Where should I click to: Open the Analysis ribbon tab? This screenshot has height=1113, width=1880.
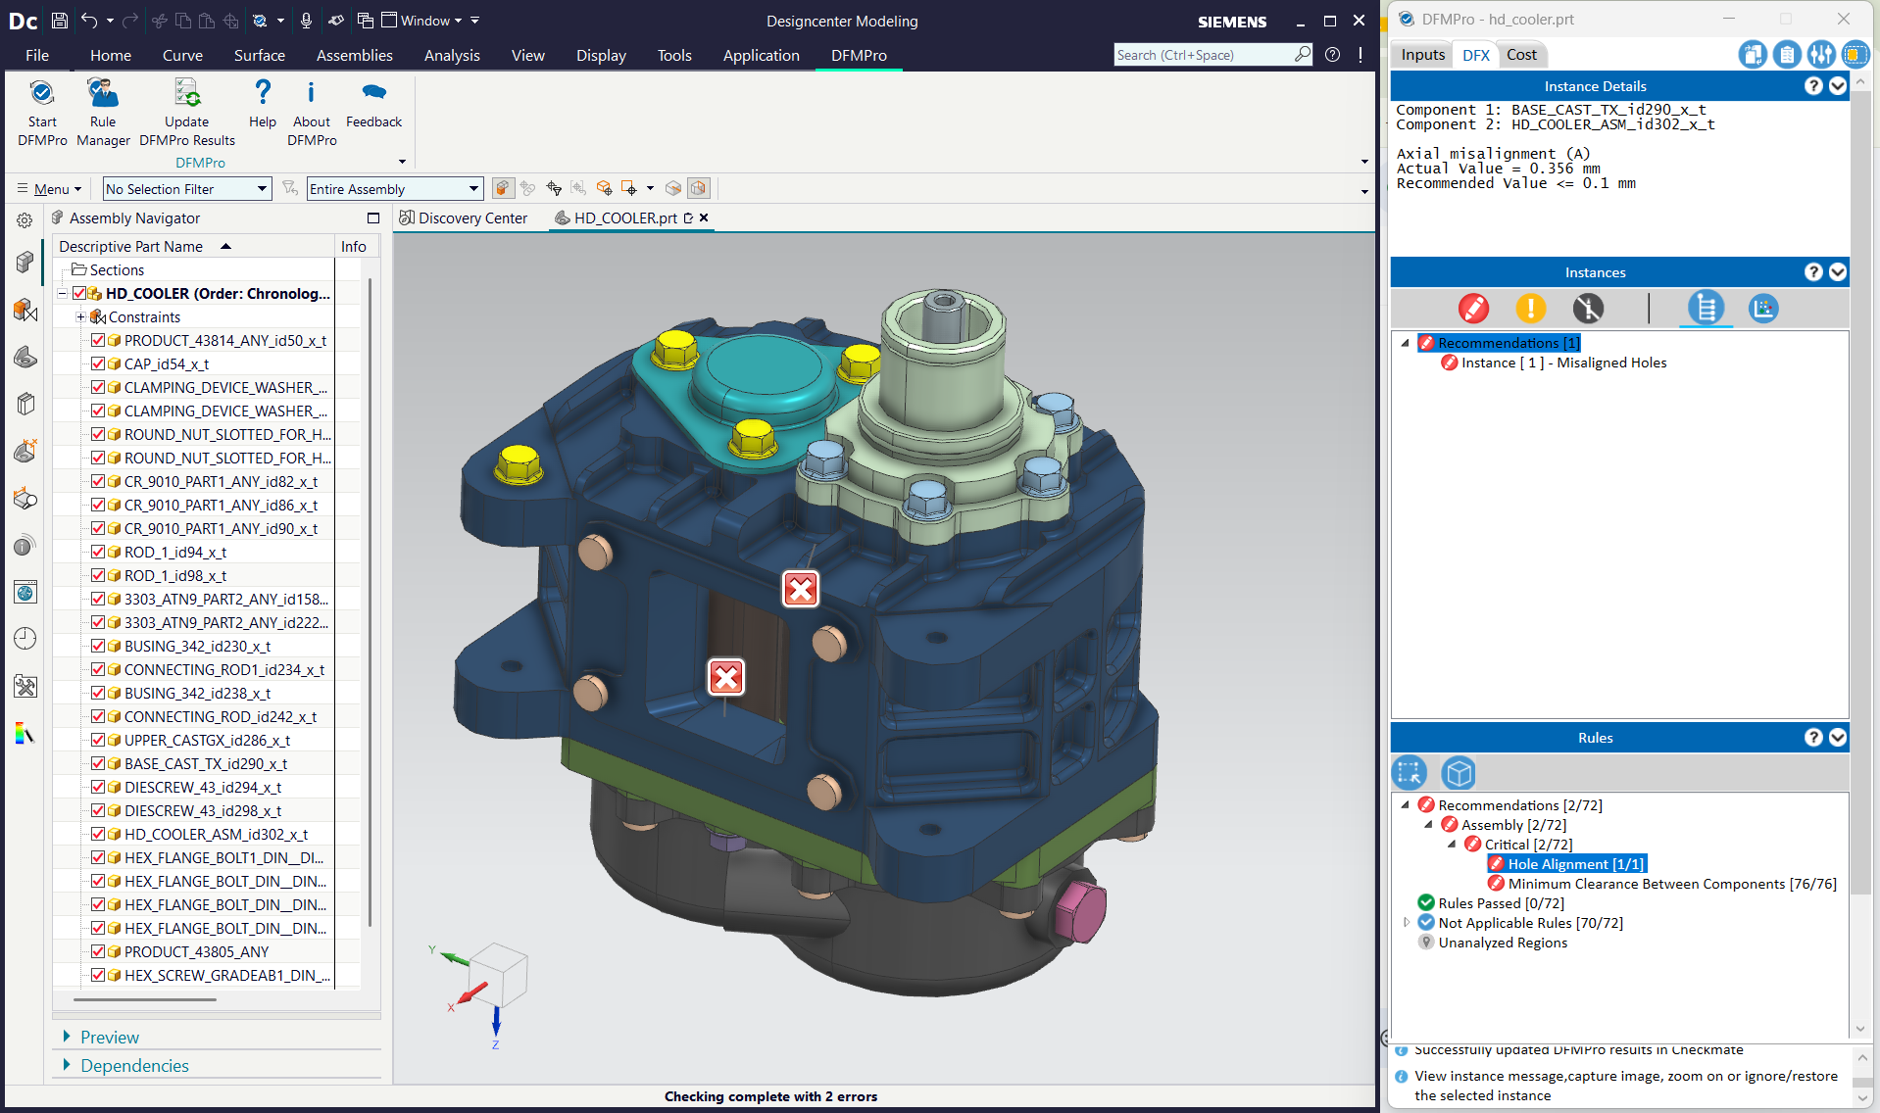[452, 56]
